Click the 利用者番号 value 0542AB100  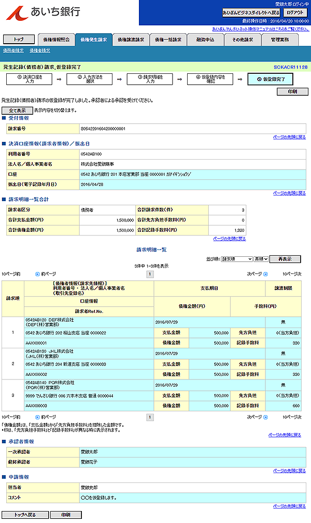click(x=91, y=154)
